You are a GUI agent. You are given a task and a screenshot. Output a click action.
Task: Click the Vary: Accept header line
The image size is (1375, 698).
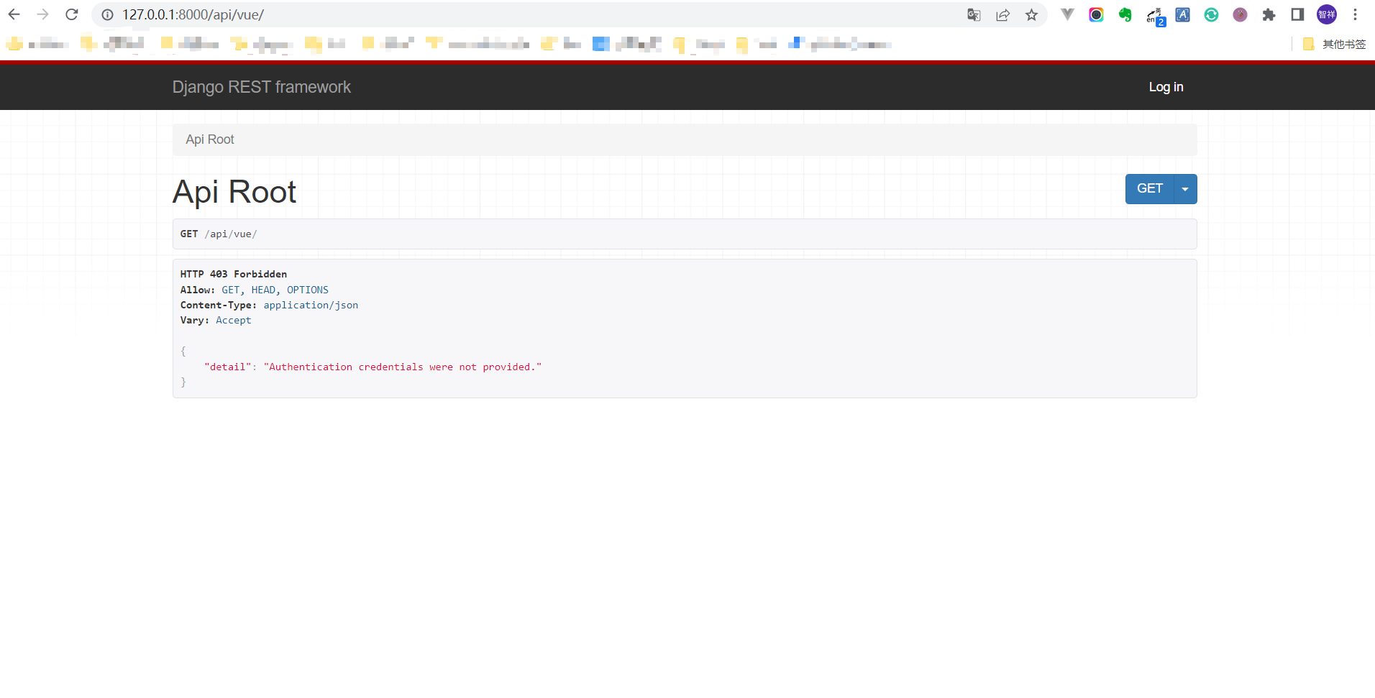pyautogui.click(x=216, y=320)
